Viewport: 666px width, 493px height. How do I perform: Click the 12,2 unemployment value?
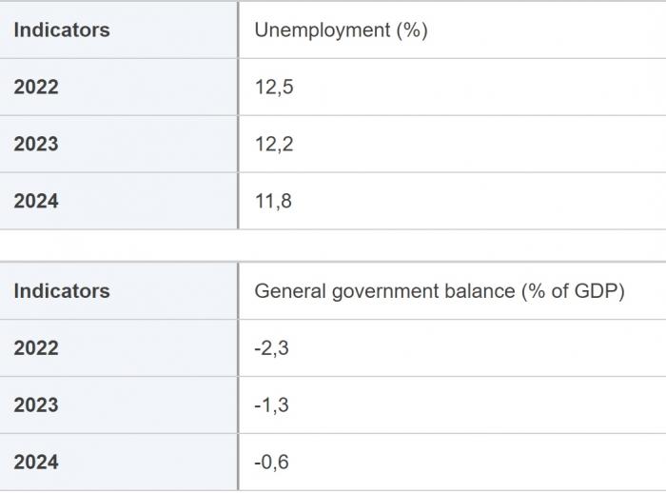273,145
